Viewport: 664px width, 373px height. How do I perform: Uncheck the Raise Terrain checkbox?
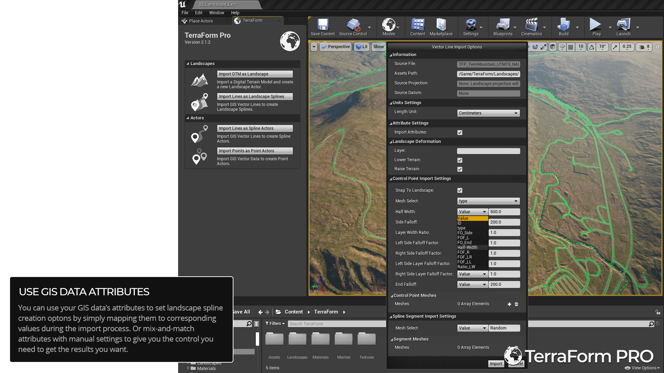click(460, 169)
